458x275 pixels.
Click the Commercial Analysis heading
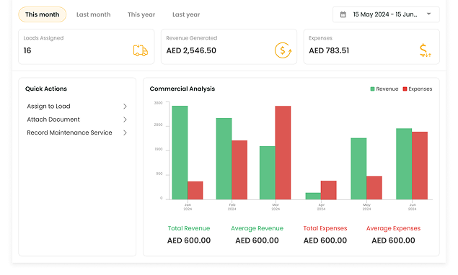point(182,89)
